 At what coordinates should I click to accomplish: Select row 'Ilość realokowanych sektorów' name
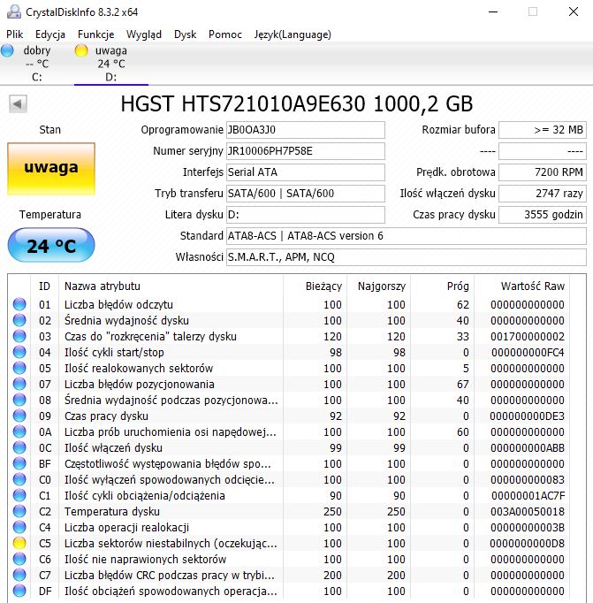139,368
